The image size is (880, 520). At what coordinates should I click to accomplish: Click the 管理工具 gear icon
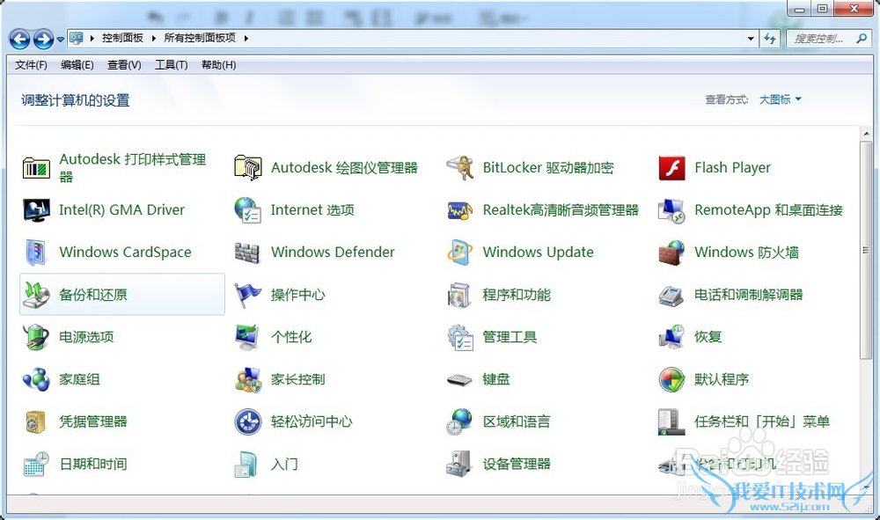[x=460, y=337]
